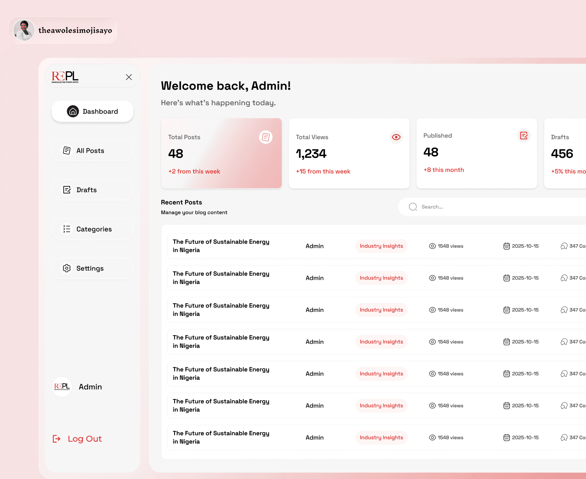The width and height of the screenshot is (586, 479).
Task: Click the Drafts edit icon in sidebar
Action: (x=67, y=190)
